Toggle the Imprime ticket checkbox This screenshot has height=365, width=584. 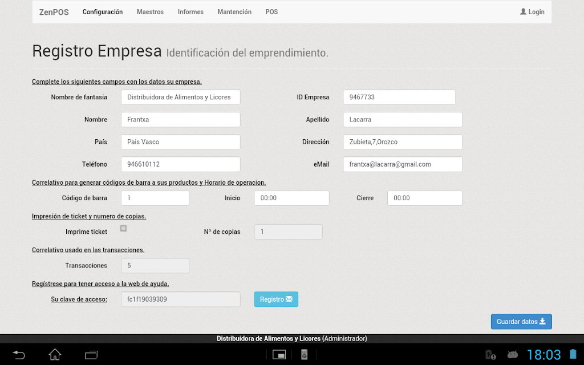pyautogui.click(x=123, y=228)
